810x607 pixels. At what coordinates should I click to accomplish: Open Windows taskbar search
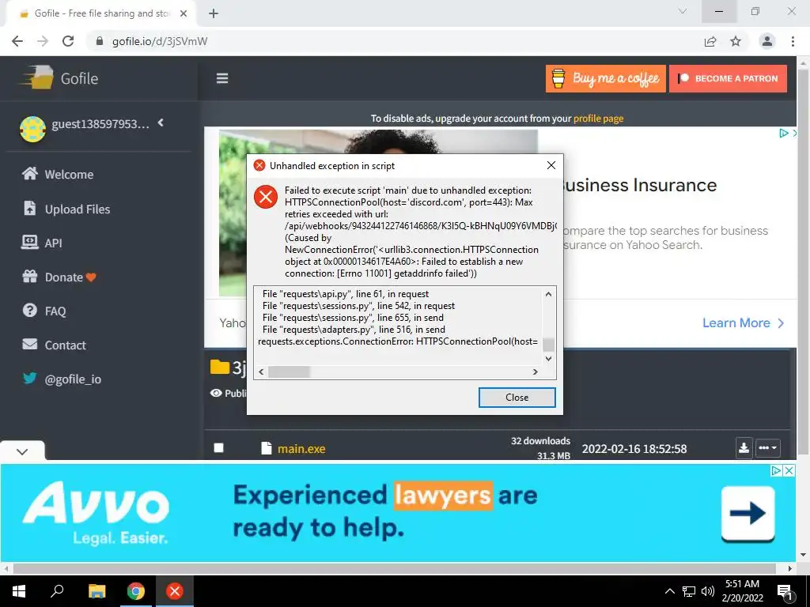tap(57, 591)
